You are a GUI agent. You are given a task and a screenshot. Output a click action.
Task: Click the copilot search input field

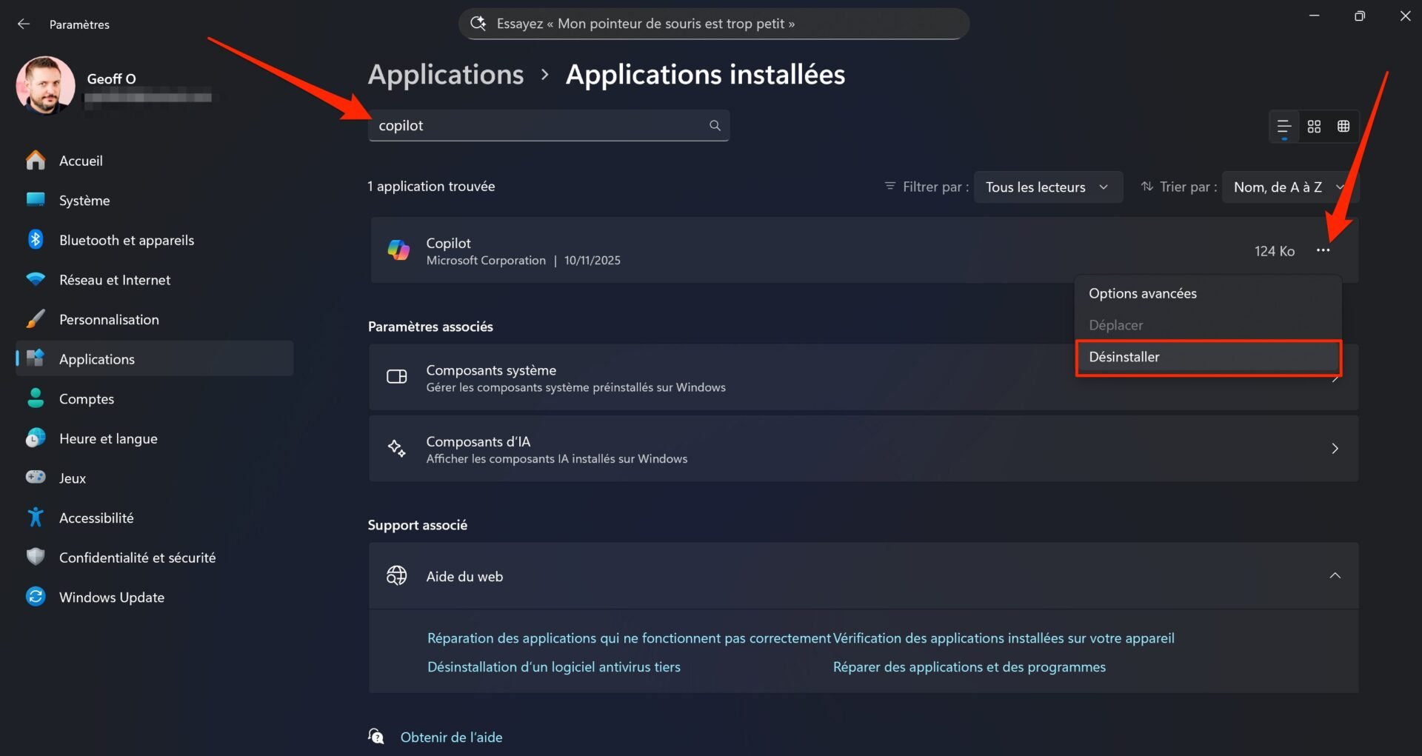click(x=533, y=125)
